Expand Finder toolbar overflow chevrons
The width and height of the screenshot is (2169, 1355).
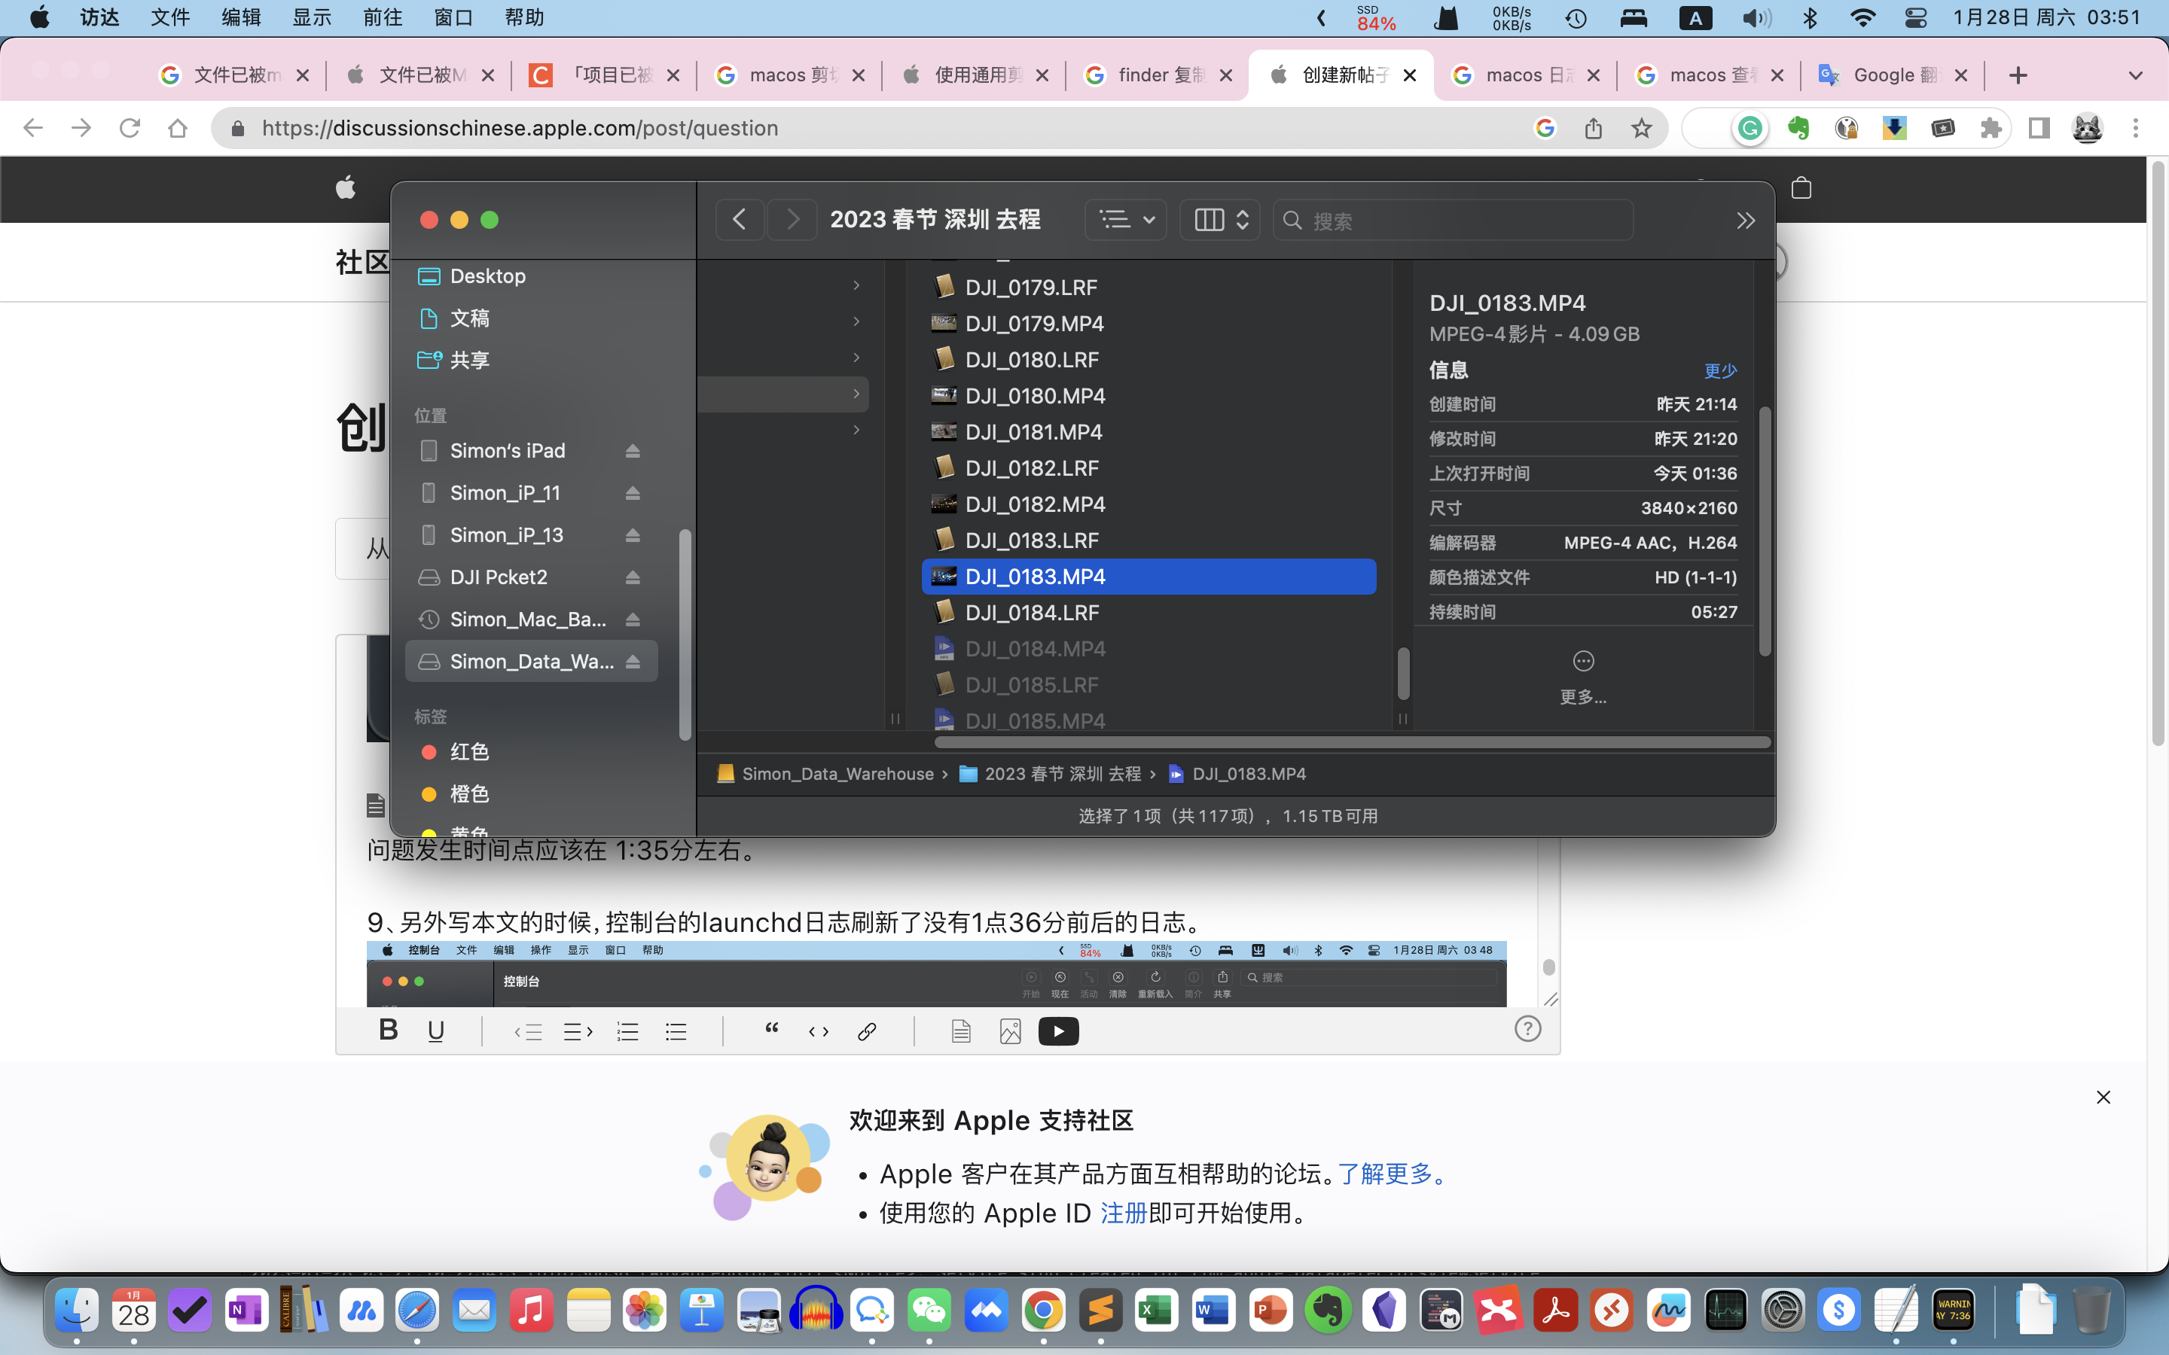1745,221
